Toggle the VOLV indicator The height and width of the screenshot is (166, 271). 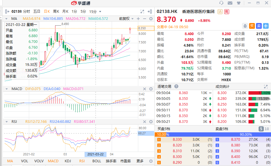(39, 161)
